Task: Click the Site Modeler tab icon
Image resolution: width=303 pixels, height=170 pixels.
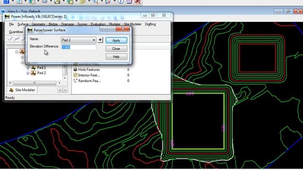Action: coord(11,90)
